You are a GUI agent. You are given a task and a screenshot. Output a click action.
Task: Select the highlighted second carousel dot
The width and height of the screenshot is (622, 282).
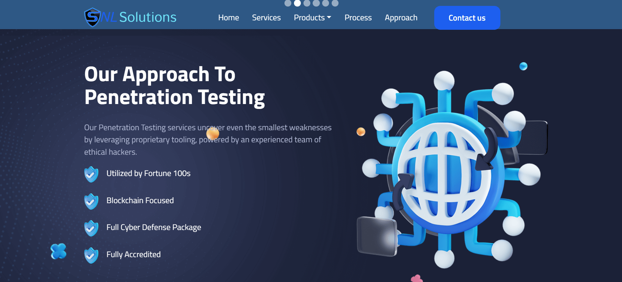297,3
